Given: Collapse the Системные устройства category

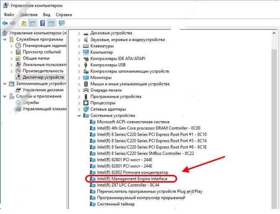Looking at the screenshot, I should click(x=79, y=116).
